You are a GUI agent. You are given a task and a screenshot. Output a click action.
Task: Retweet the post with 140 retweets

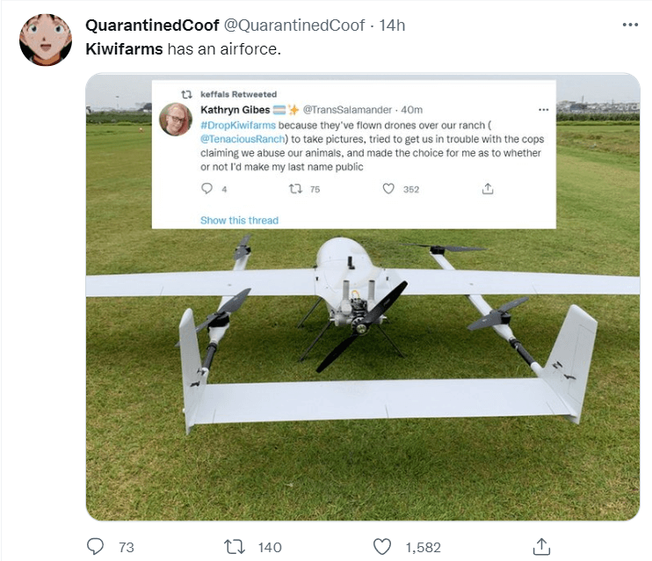[235, 546]
